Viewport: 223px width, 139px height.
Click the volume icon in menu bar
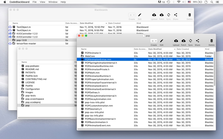pos(184,2)
